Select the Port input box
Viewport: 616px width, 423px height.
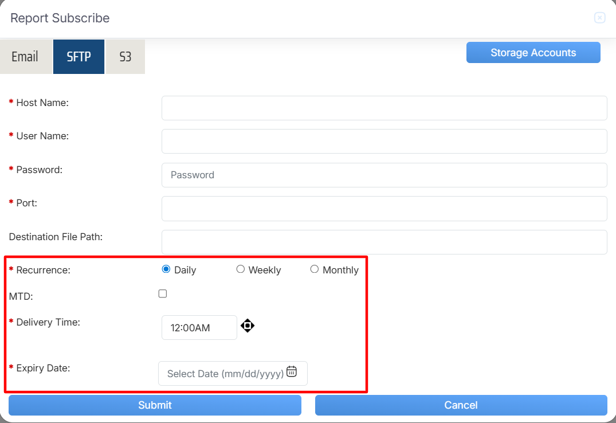point(384,209)
